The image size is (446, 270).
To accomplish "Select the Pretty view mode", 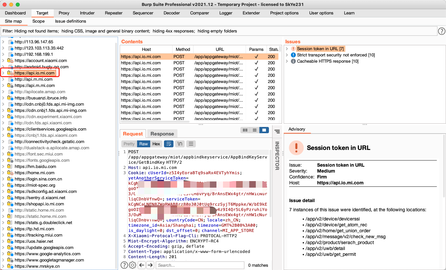I will tap(129, 144).
